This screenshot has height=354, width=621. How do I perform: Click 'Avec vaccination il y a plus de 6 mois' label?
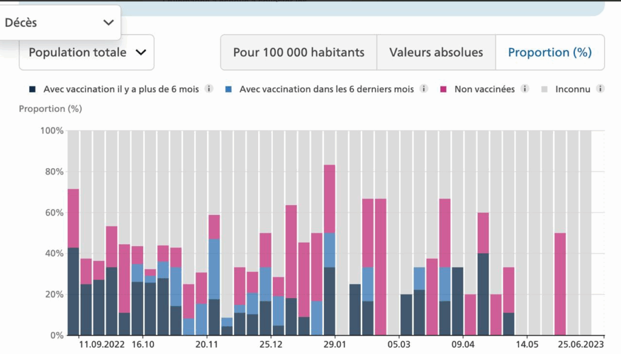tap(122, 89)
